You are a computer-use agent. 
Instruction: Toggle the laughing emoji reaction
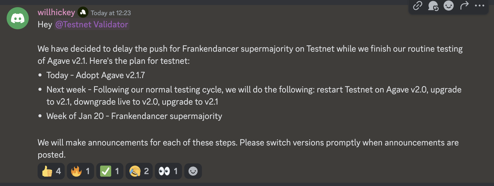tap(139, 171)
